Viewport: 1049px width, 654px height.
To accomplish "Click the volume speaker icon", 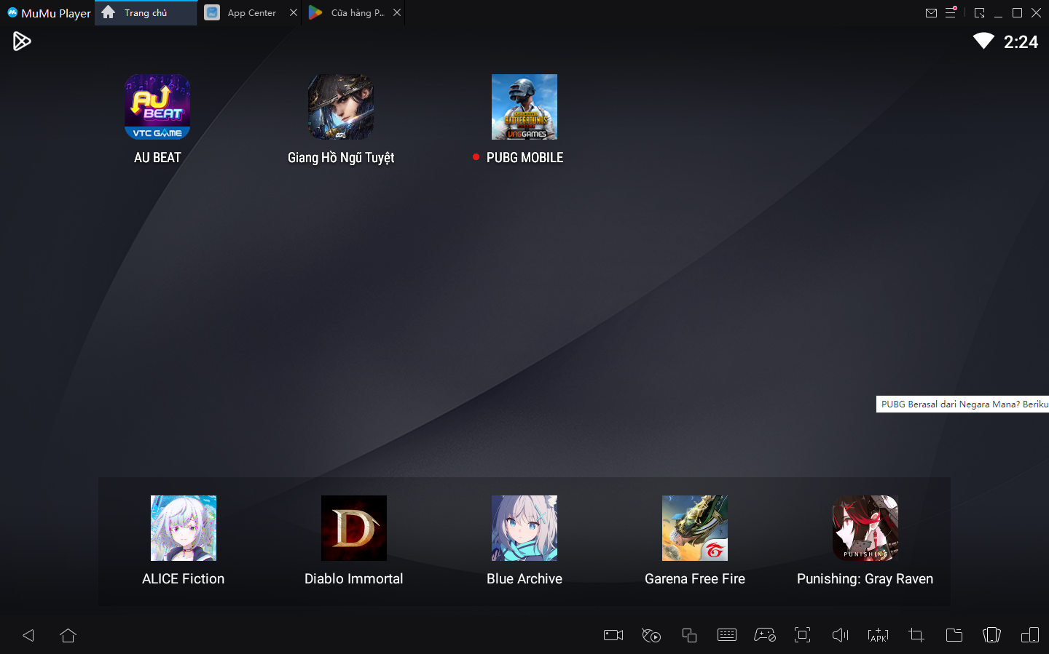I will tap(841, 635).
